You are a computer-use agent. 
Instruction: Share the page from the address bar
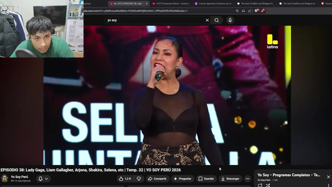250,11
